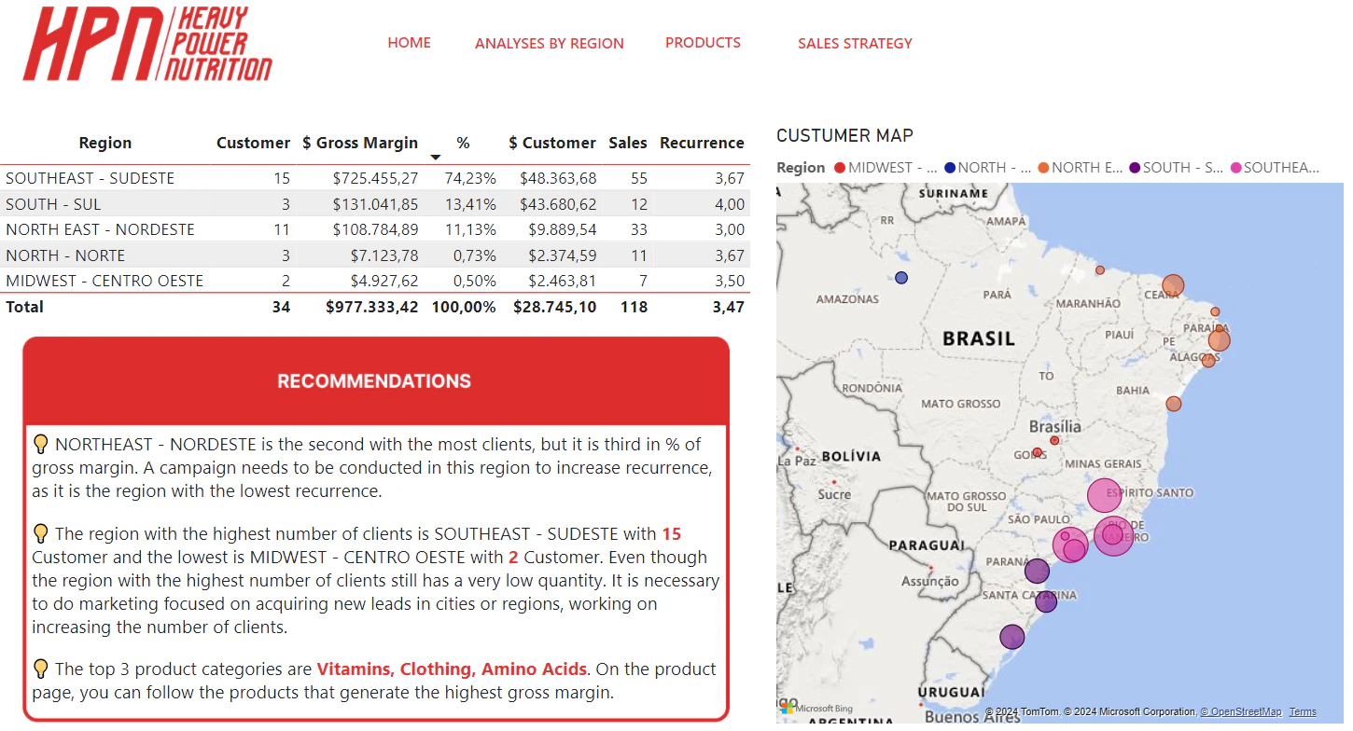Click the purple bubble in Paraná
1353x731 pixels.
[1037, 572]
